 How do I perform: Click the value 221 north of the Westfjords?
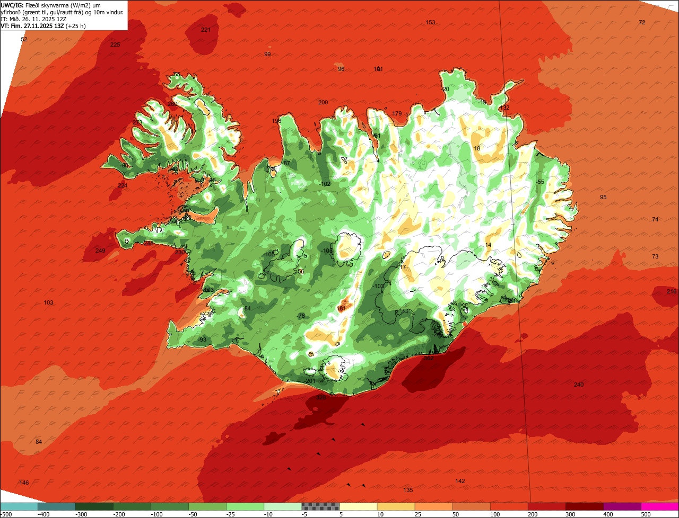(x=206, y=30)
